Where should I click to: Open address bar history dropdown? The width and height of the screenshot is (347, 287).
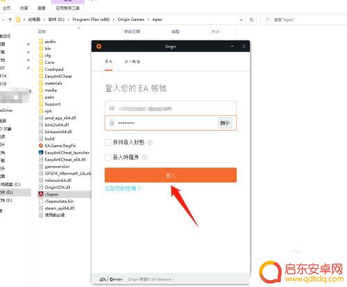[242, 19]
